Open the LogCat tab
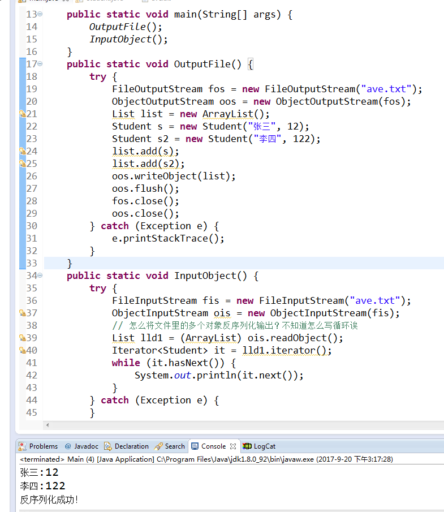 260,446
